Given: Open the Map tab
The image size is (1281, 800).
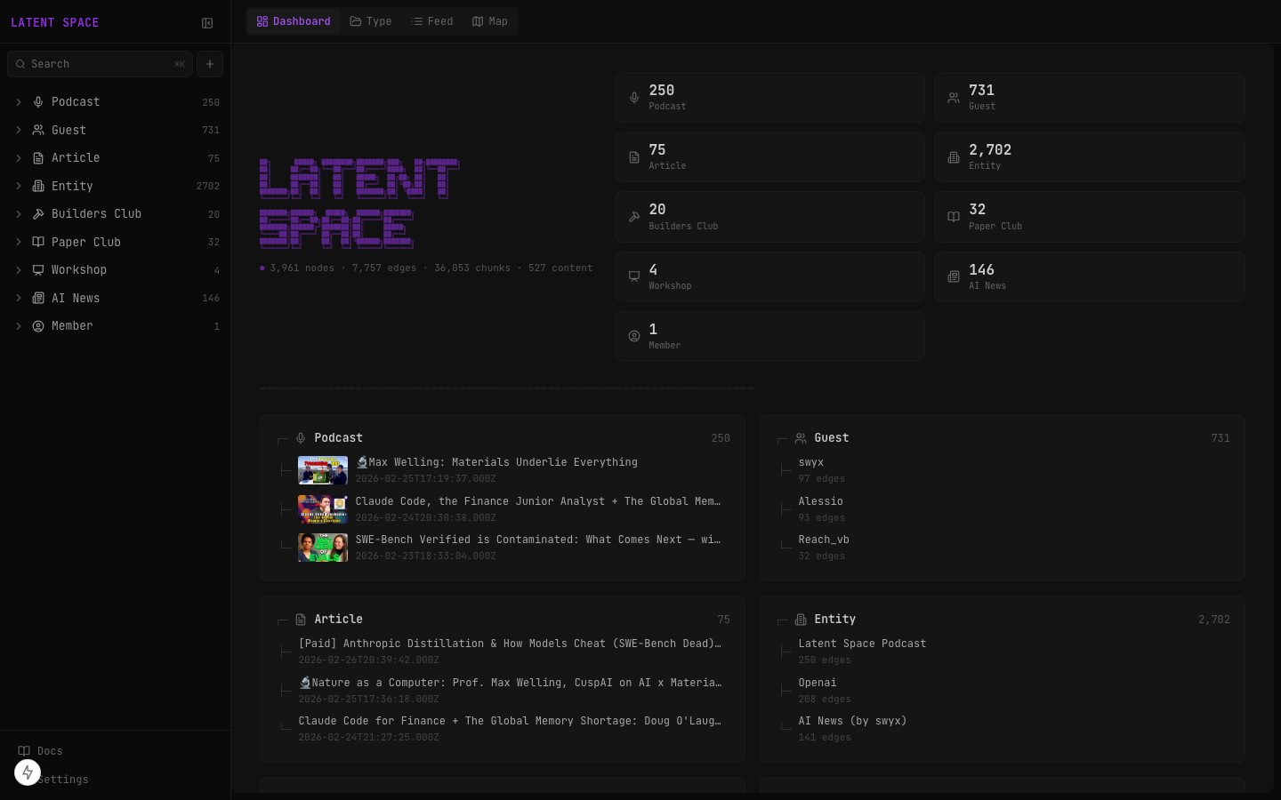Looking at the screenshot, I should click(490, 21).
